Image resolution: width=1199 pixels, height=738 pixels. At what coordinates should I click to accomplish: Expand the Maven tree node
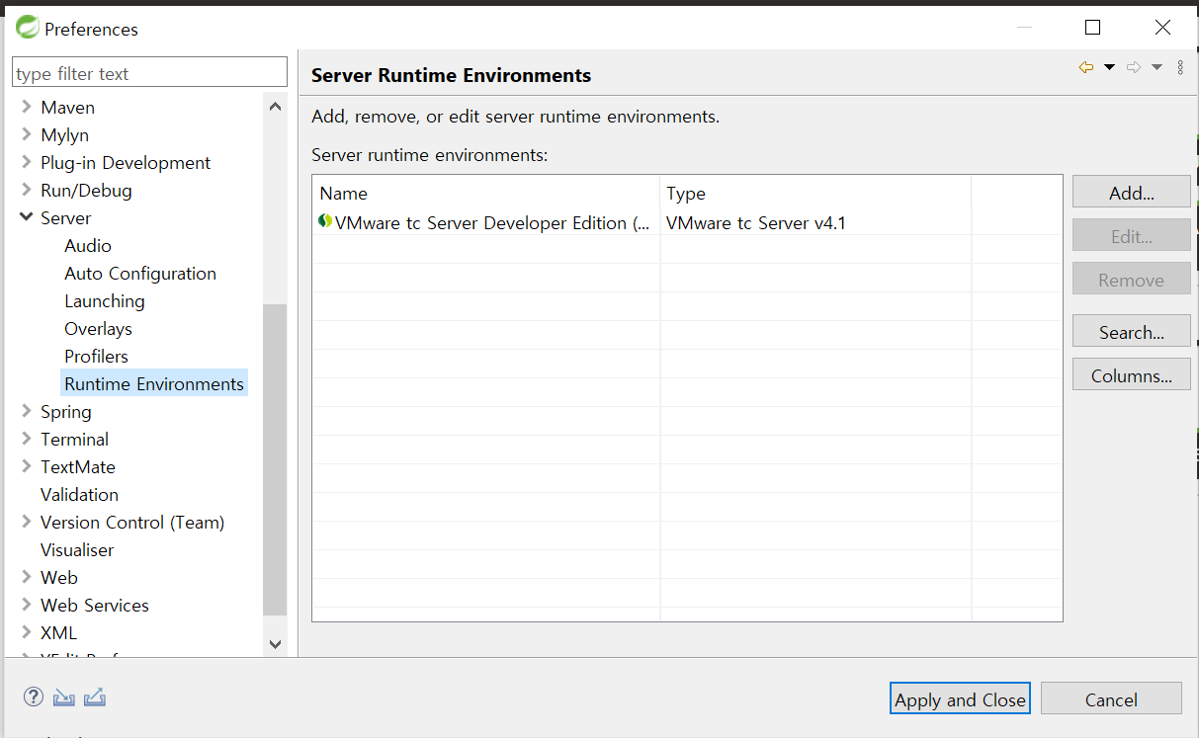tap(27, 107)
